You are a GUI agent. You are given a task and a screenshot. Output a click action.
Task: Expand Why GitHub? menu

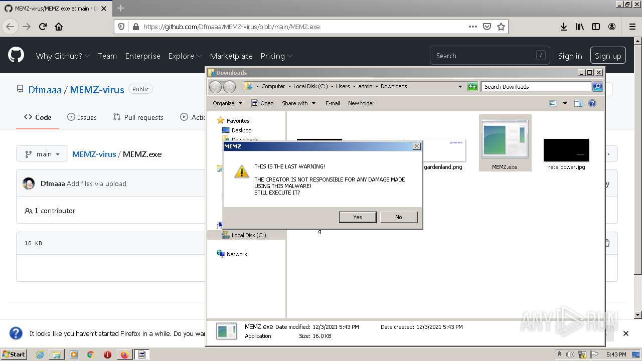coord(63,56)
